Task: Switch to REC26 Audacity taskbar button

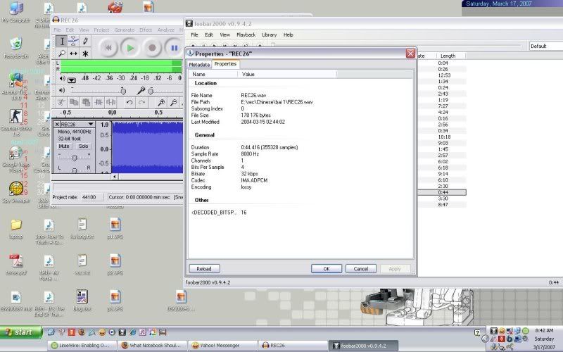Action: [291, 346]
